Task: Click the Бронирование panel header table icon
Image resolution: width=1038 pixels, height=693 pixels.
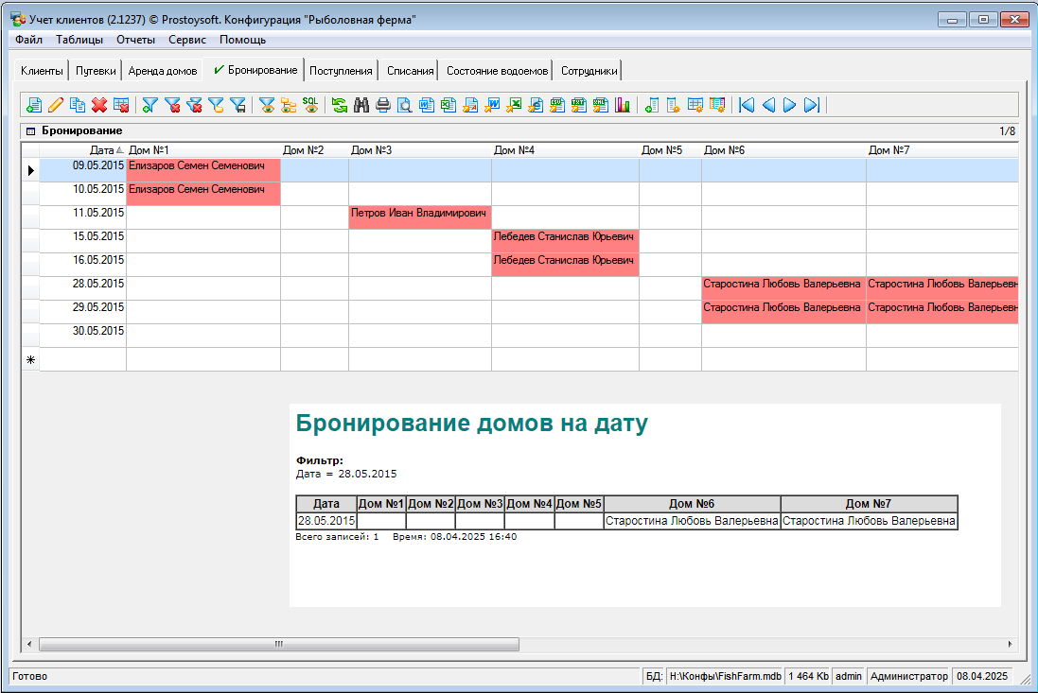Action: click(30, 131)
